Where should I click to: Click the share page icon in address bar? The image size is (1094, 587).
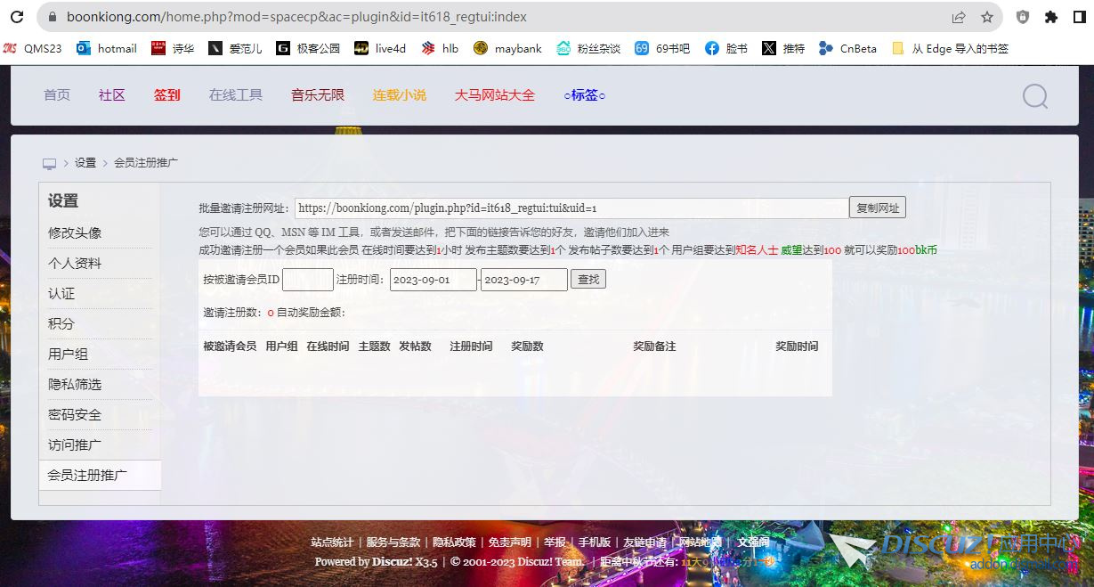pos(959,17)
